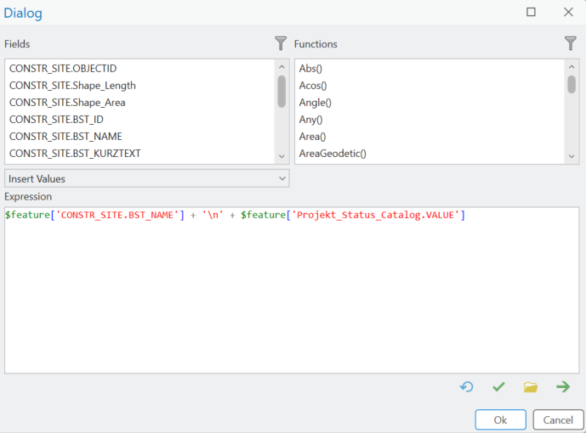This screenshot has width=586, height=433.
Task: Select CONSTR_SITE.Shape_Area field
Action: pyautogui.click(x=140, y=103)
